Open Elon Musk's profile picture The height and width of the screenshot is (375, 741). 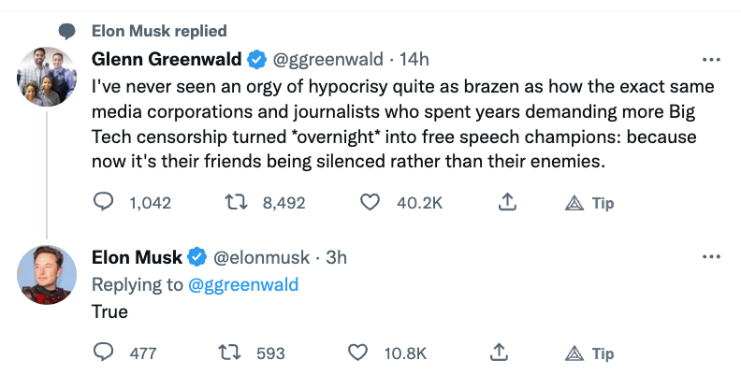(47, 275)
